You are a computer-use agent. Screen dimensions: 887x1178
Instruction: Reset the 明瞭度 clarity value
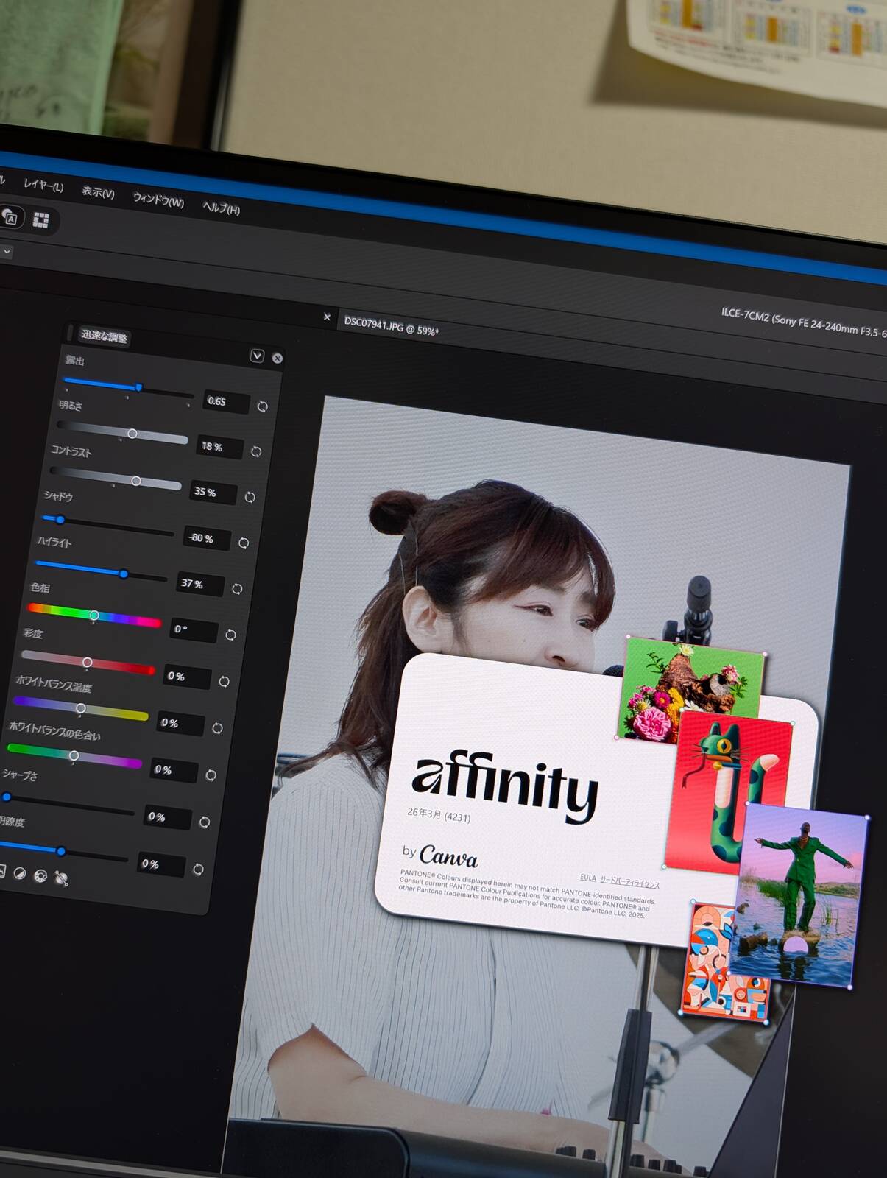pyautogui.click(x=198, y=870)
